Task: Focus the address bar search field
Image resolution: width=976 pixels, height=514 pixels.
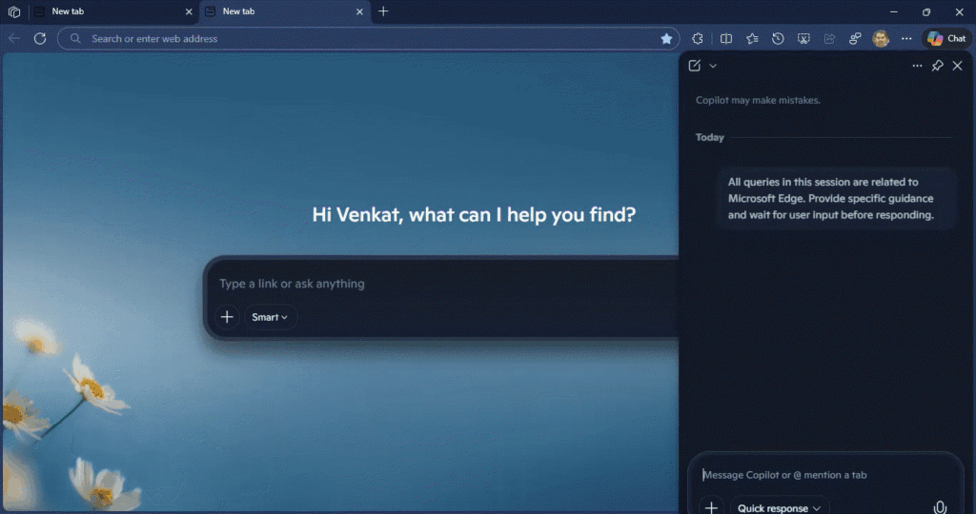Action: click(371, 38)
